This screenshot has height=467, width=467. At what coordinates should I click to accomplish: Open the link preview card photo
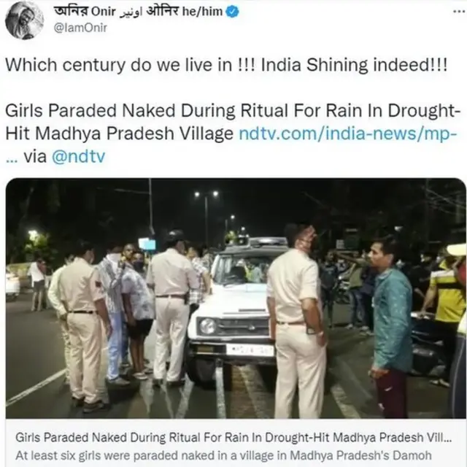pos(236,298)
